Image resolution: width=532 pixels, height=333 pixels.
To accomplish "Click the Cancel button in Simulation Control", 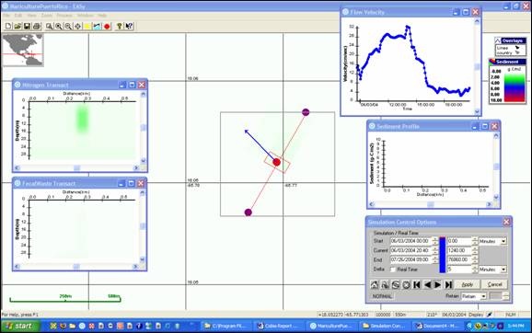I will pyautogui.click(x=494, y=284).
